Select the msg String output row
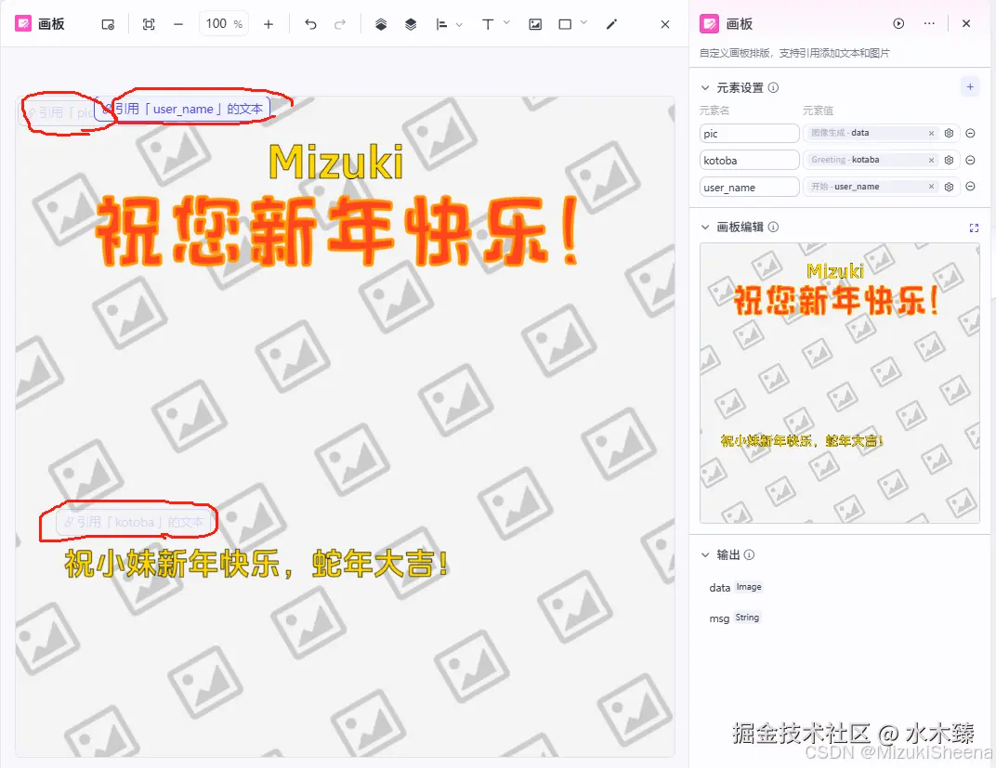 click(x=734, y=618)
